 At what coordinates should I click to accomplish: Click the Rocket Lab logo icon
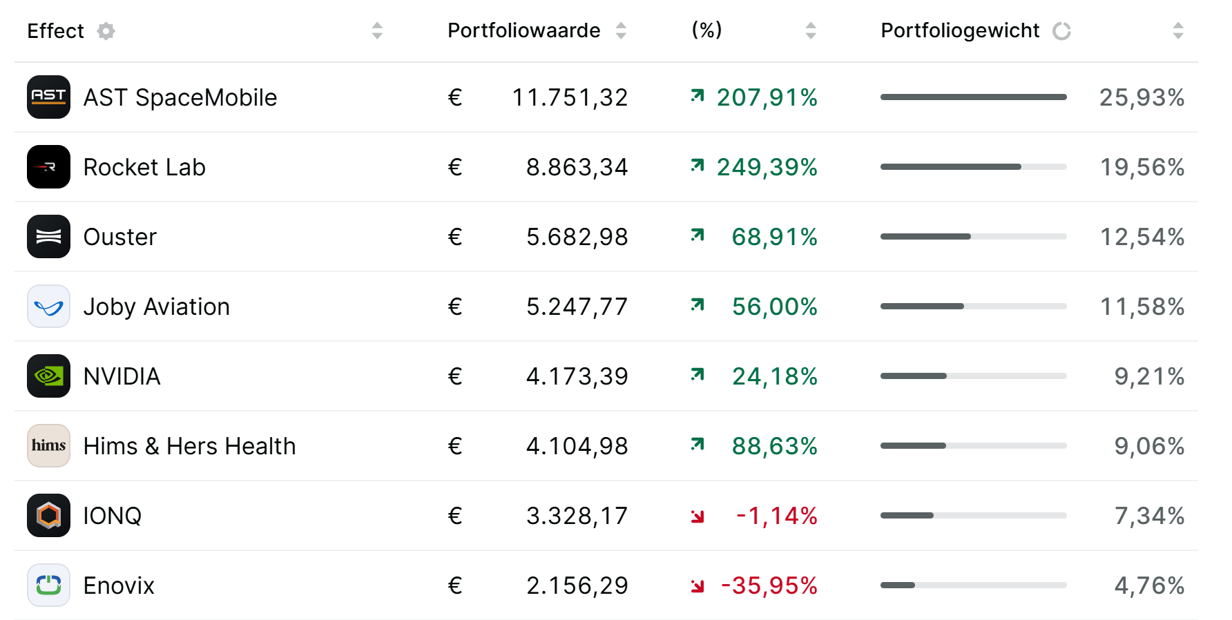coord(48,167)
